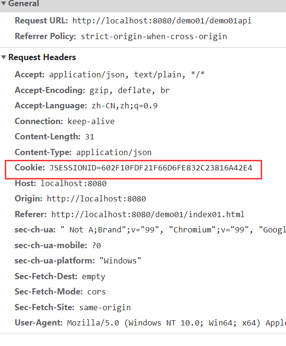The image size is (286, 346).
Task: Click the sec-ch-ua-platform "Windows" value
Action: click(120, 261)
